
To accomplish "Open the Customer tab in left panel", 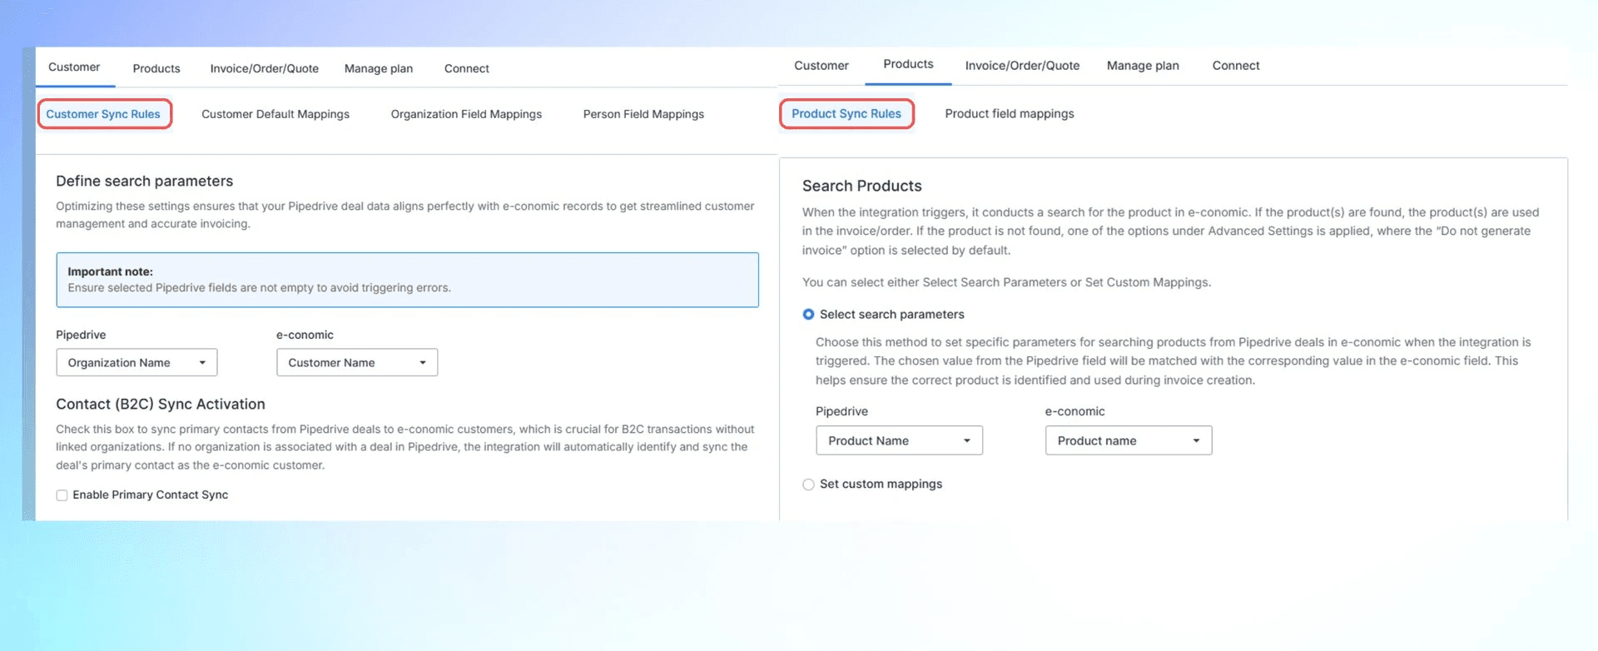I will pyautogui.click(x=74, y=67).
